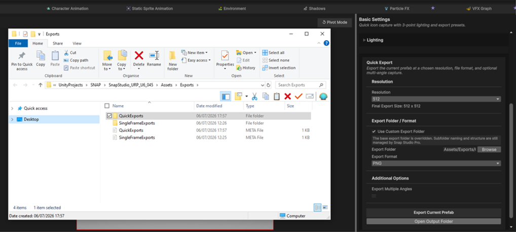Click Invert selection in ribbon
The image size is (516, 232).
pyautogui.click(x=279, y=68)
